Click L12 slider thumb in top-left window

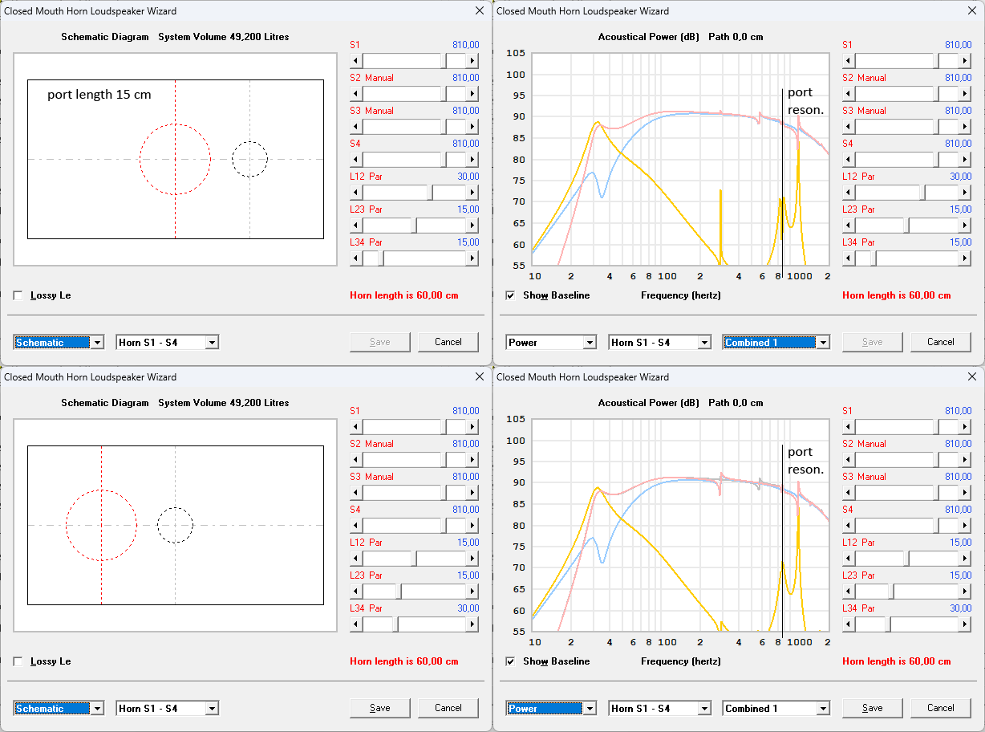(x=430, y=193)
